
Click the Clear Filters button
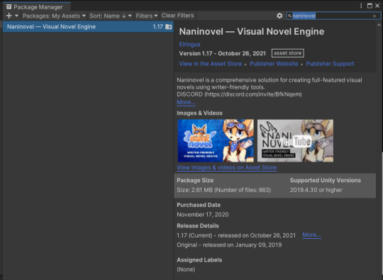pos(177,16)
